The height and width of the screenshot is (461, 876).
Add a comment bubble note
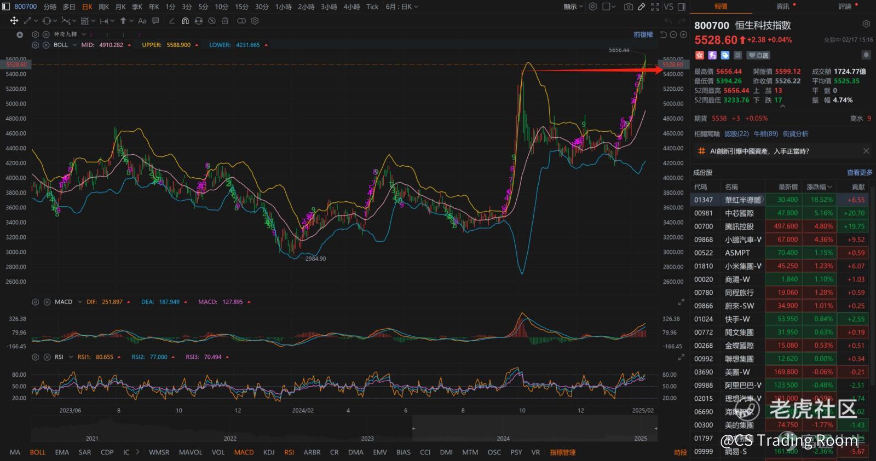click(155, 21)
